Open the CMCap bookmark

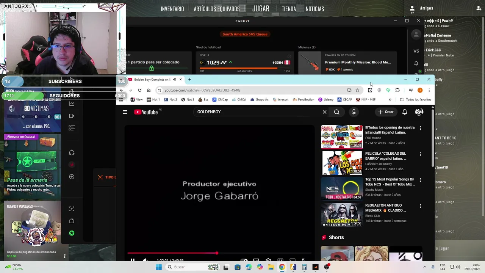221,100
